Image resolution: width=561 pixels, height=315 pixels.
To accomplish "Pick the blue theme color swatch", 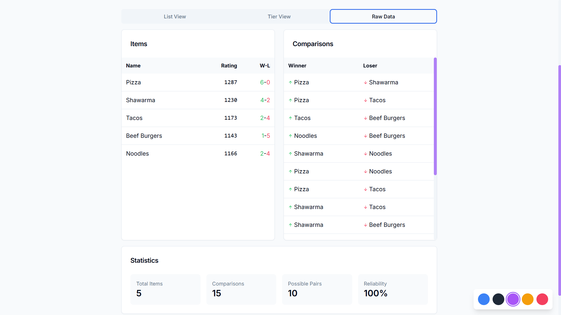I will click(x=484, y=299).
